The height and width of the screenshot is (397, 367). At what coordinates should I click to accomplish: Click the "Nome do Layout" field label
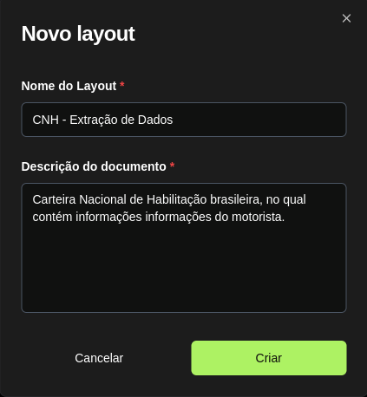point(69,86)
